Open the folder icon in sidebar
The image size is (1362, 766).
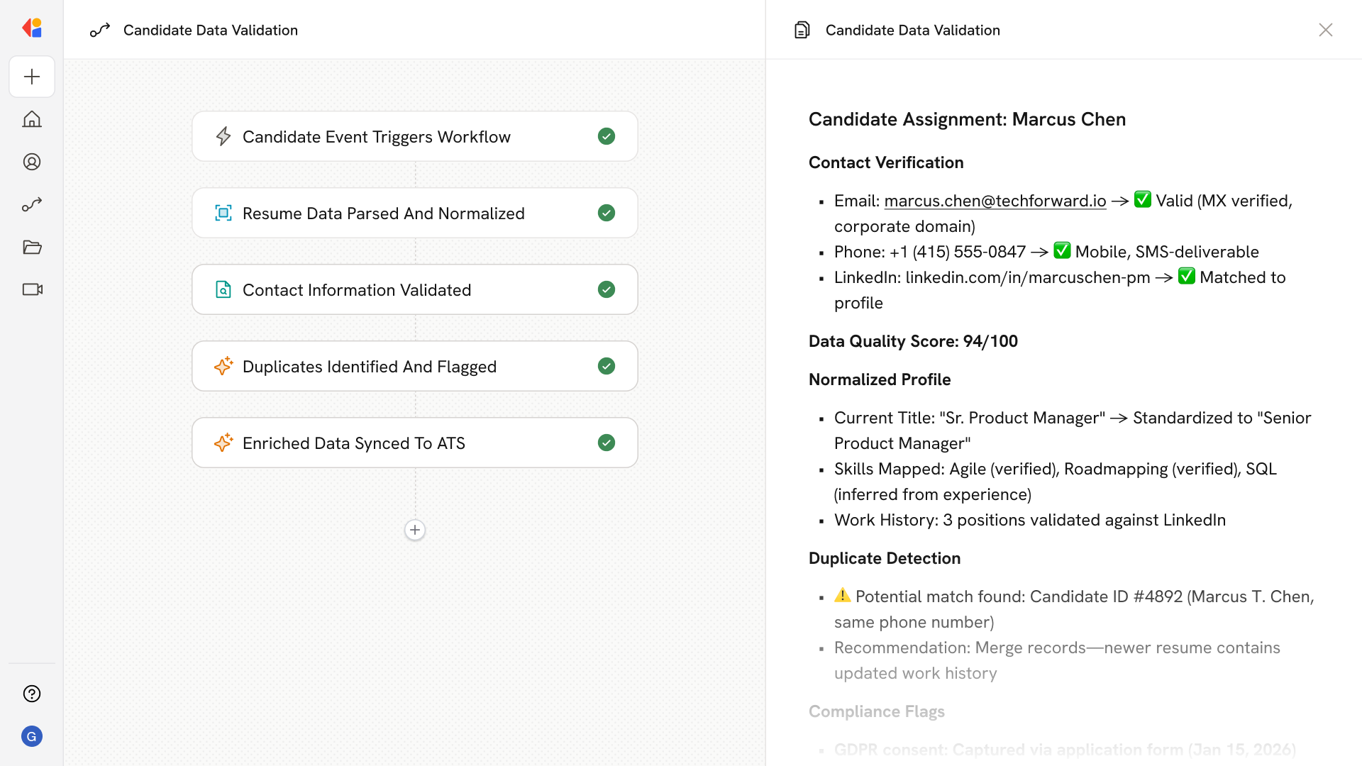(x=32, y=247)
